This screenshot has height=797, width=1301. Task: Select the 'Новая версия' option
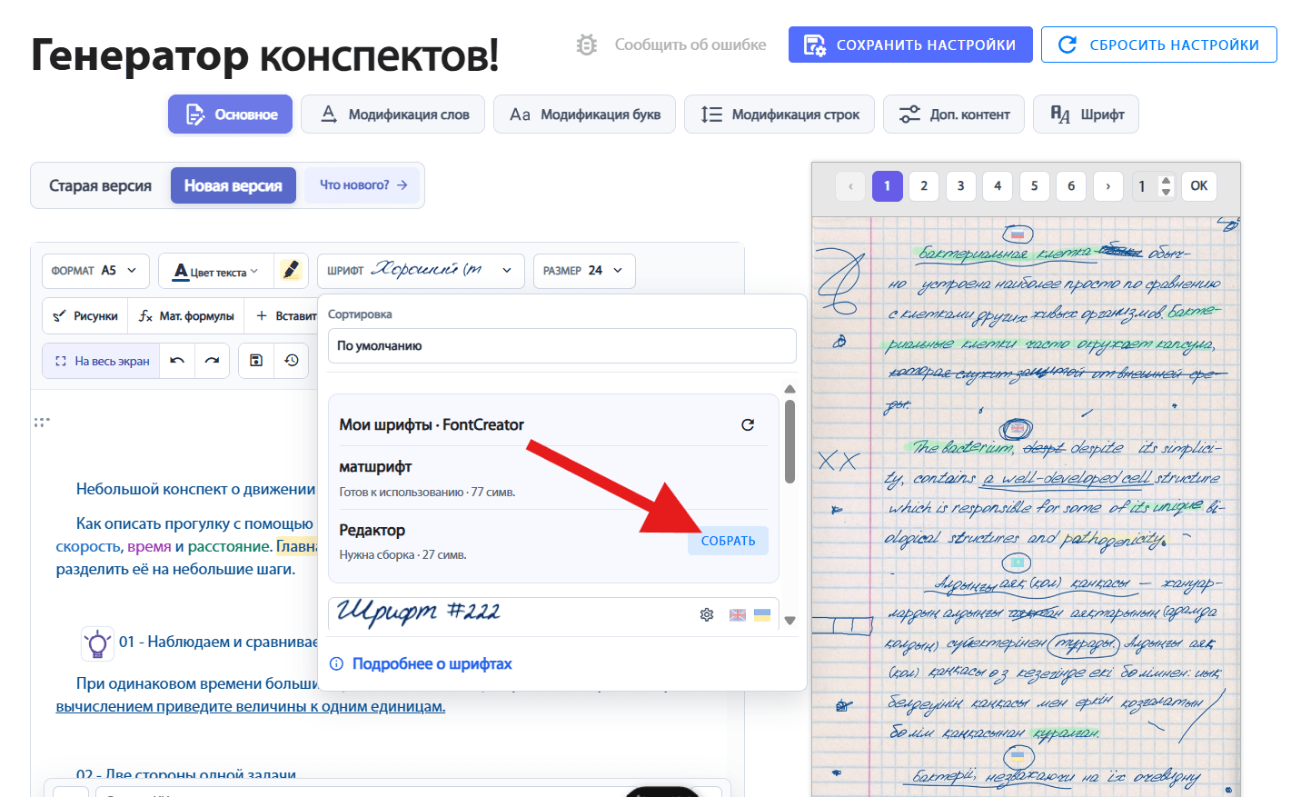233,185
